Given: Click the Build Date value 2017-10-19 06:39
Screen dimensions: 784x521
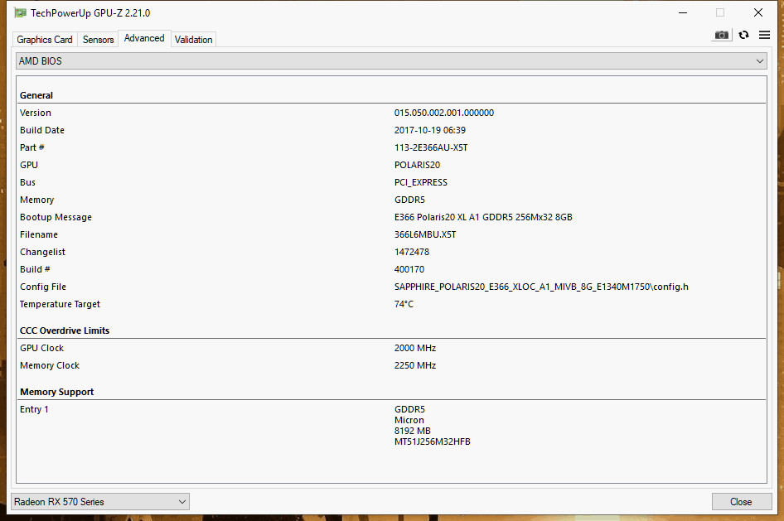Looking at the screenshot, I should click(x=430, y=130).
